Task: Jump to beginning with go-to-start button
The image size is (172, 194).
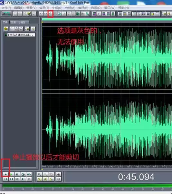Action: 5,179
